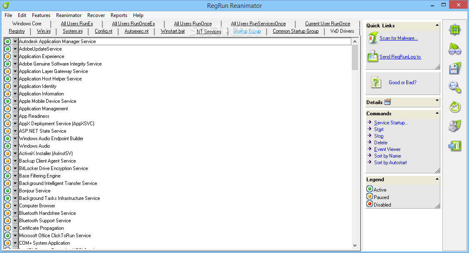Open the Reports menu
Image resolution: width=469 pixels, height=253 pixels.
tap(119, 15)
